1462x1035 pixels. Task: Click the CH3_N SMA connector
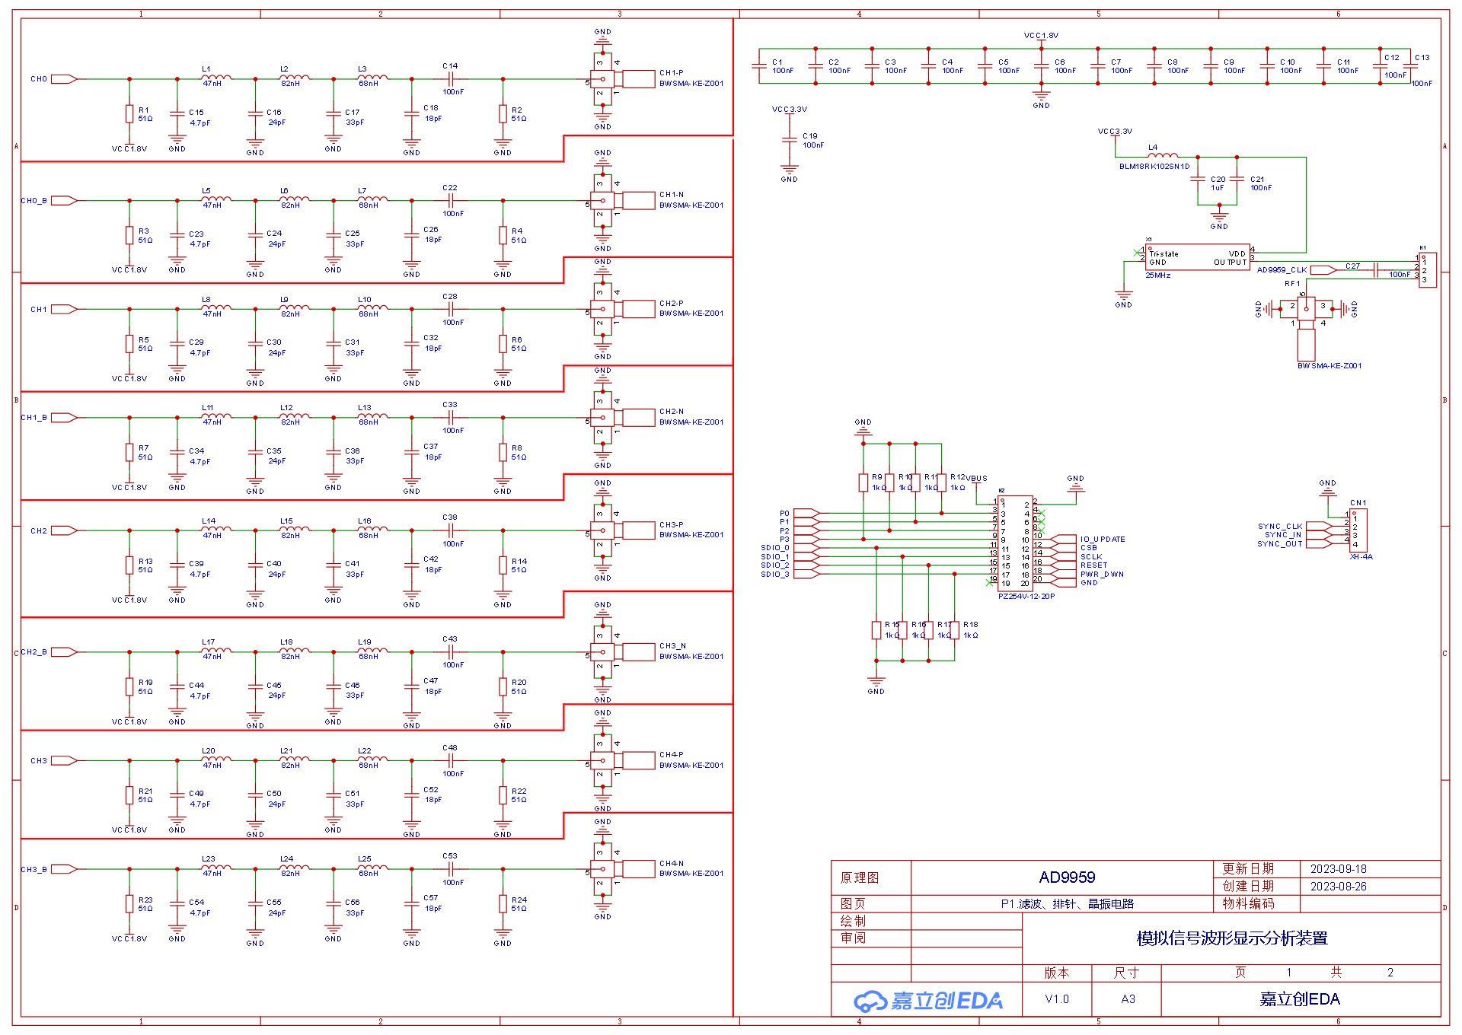coord(623,652)
